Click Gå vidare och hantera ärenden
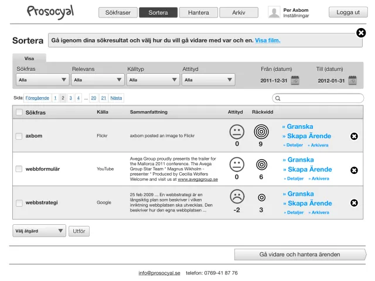 pos(300,255)
